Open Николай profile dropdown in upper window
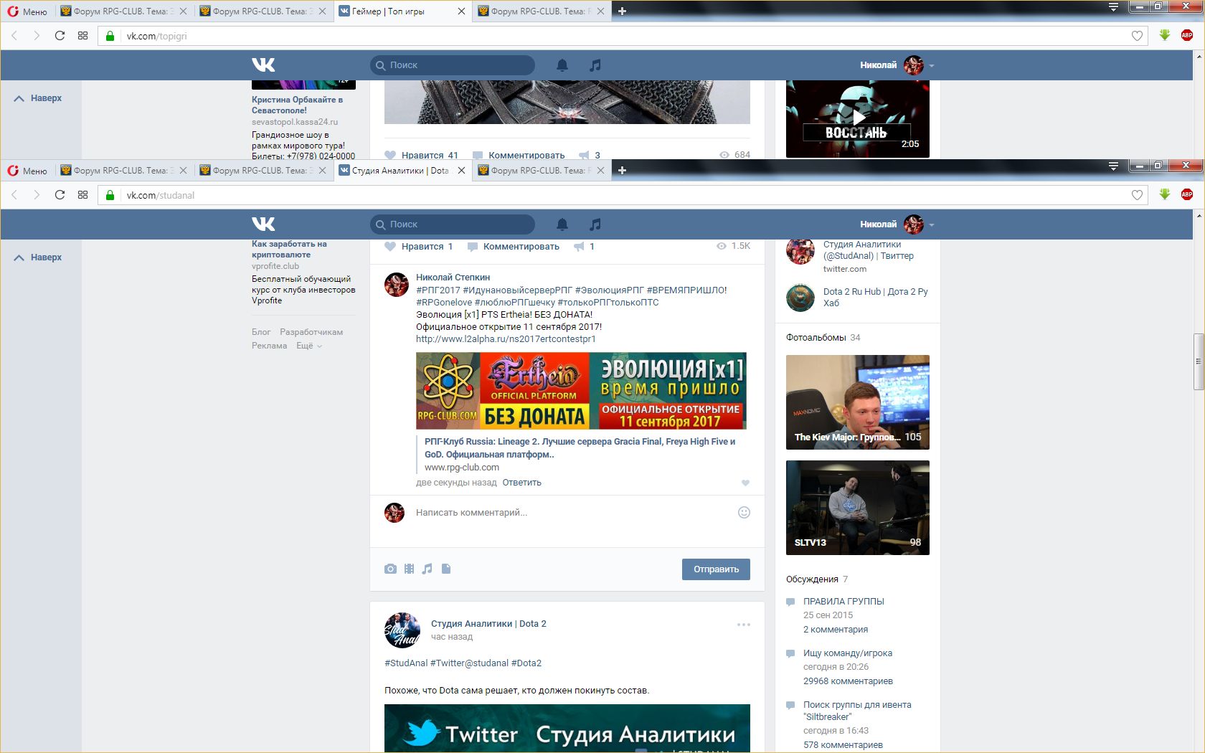1205x753 pixels. [897, 65]
